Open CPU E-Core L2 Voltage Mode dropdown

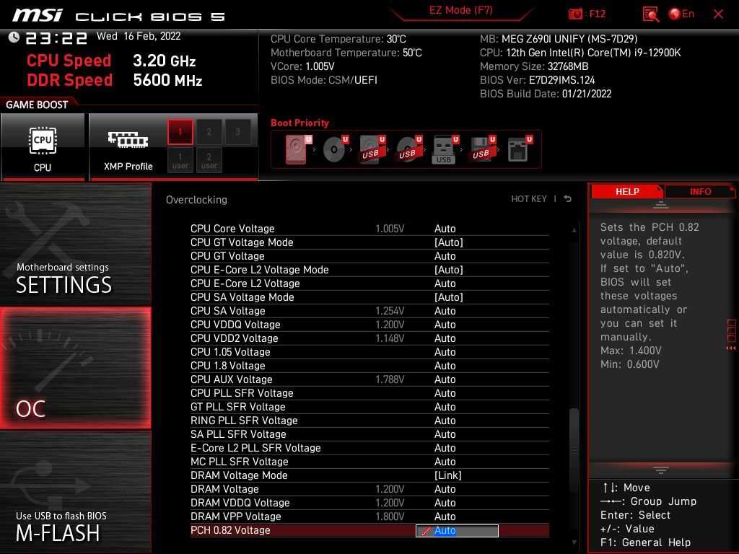click(448, 270)
